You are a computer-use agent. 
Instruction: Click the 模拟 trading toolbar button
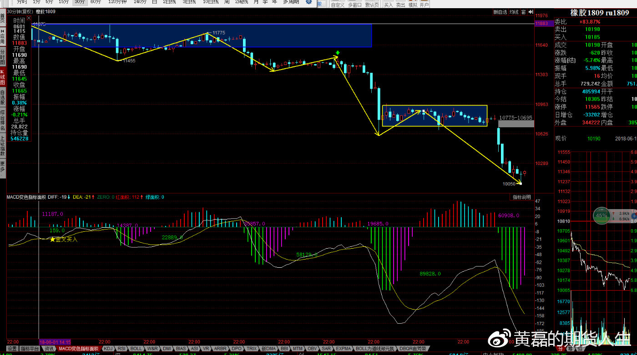click(412, 5)
